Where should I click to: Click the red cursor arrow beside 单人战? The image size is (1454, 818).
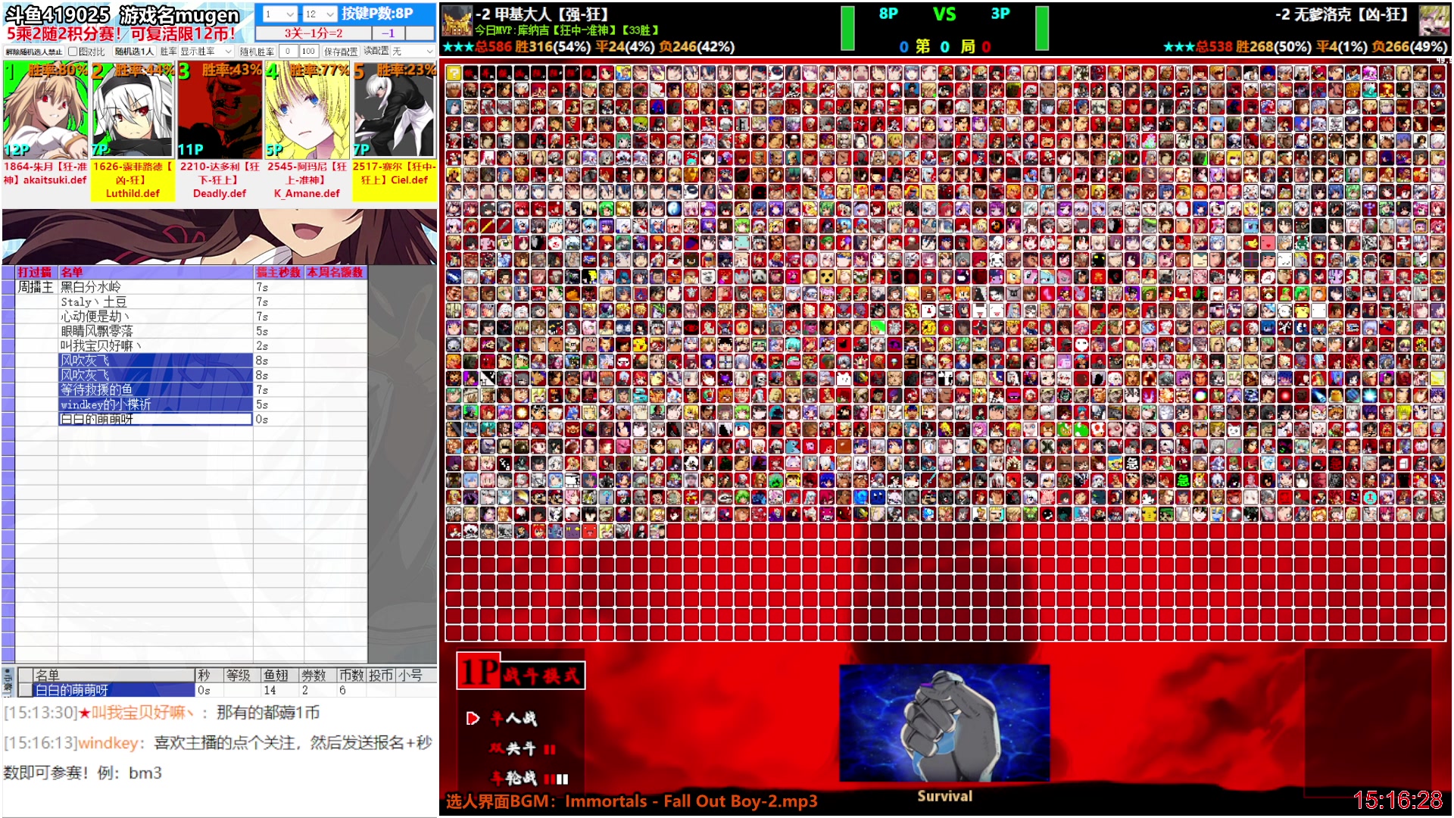point(473,718)
